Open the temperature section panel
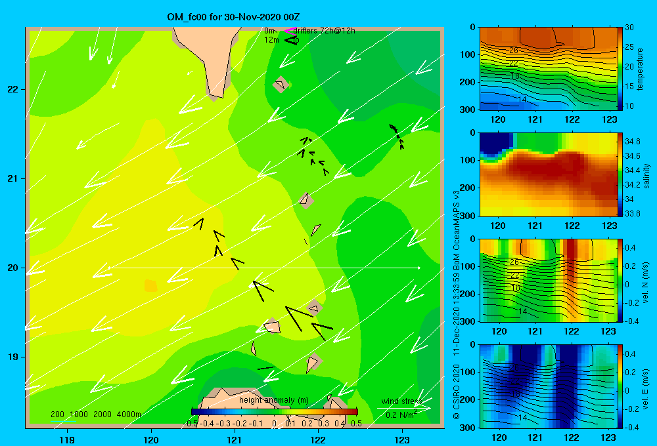The width and height of the screenshot is (657, 446). coord(549,69)
